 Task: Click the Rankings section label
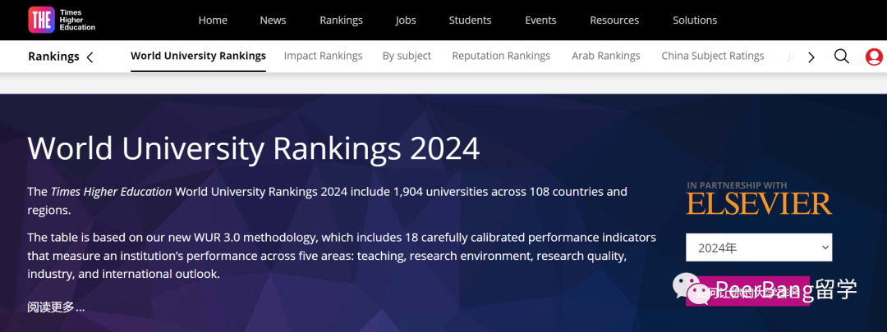pyautogui.click(x=53, y=57)
